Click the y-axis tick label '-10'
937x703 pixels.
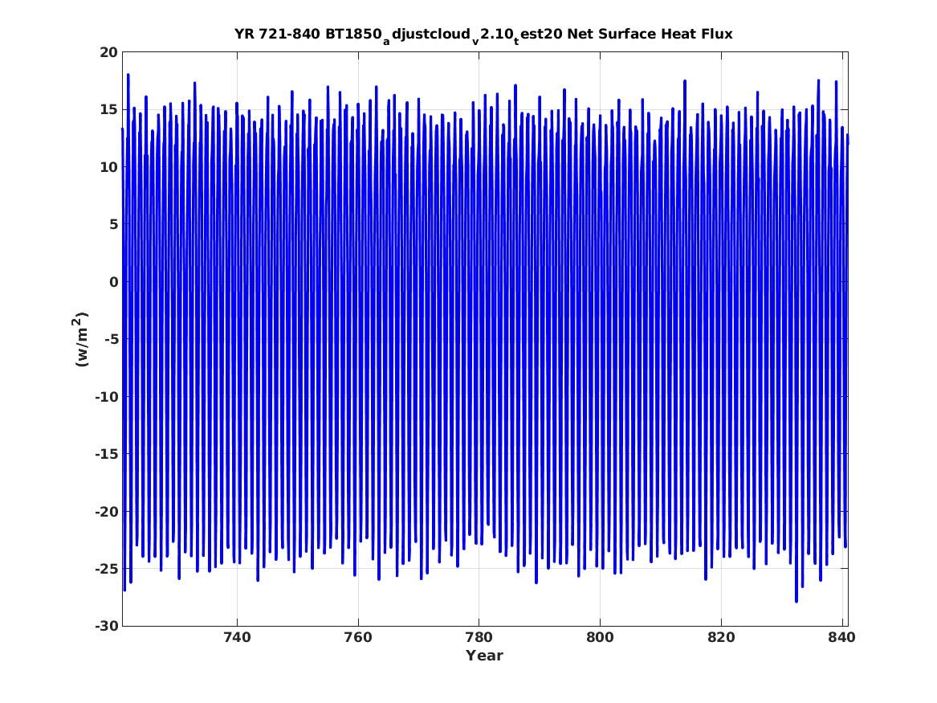click(x=106, y=397)
